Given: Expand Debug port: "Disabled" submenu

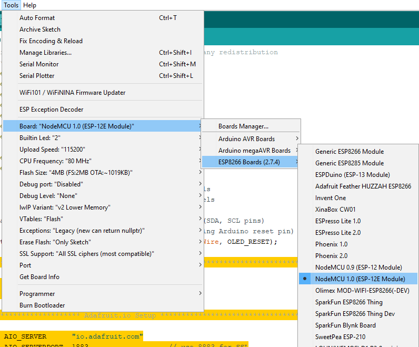Looking at the screenshot, I should click(x=103, y=184).
